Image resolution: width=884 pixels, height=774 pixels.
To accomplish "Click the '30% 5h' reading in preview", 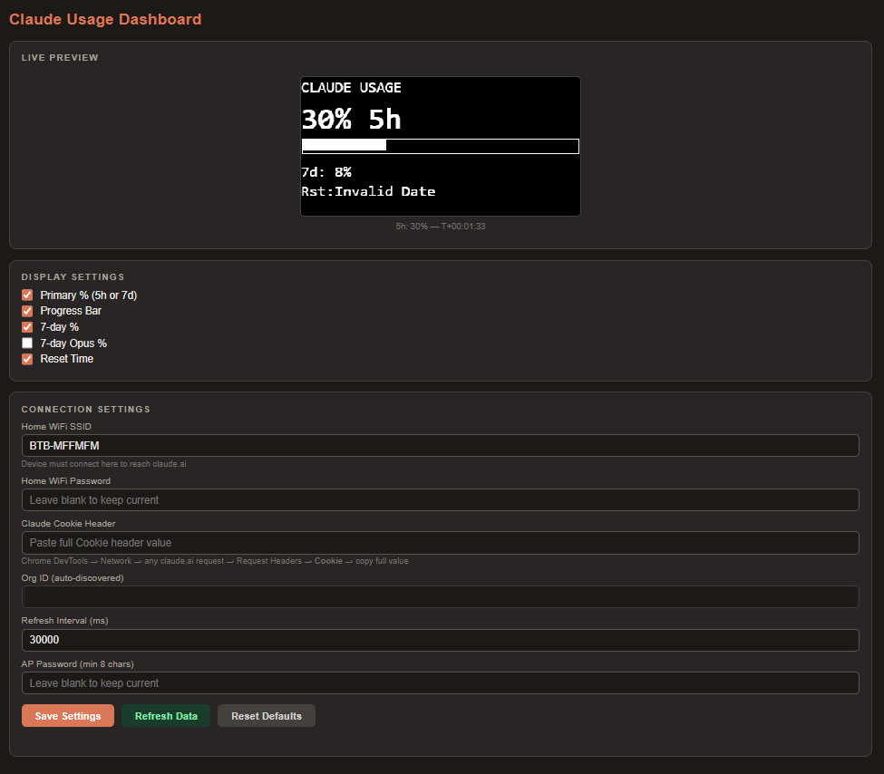I will tap(351, 120).
